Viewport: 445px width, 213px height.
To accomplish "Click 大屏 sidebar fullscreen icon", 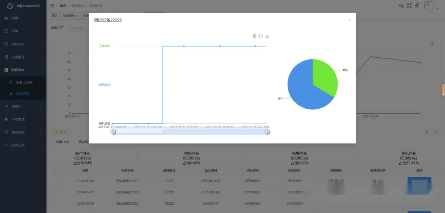I will (6, 31).
